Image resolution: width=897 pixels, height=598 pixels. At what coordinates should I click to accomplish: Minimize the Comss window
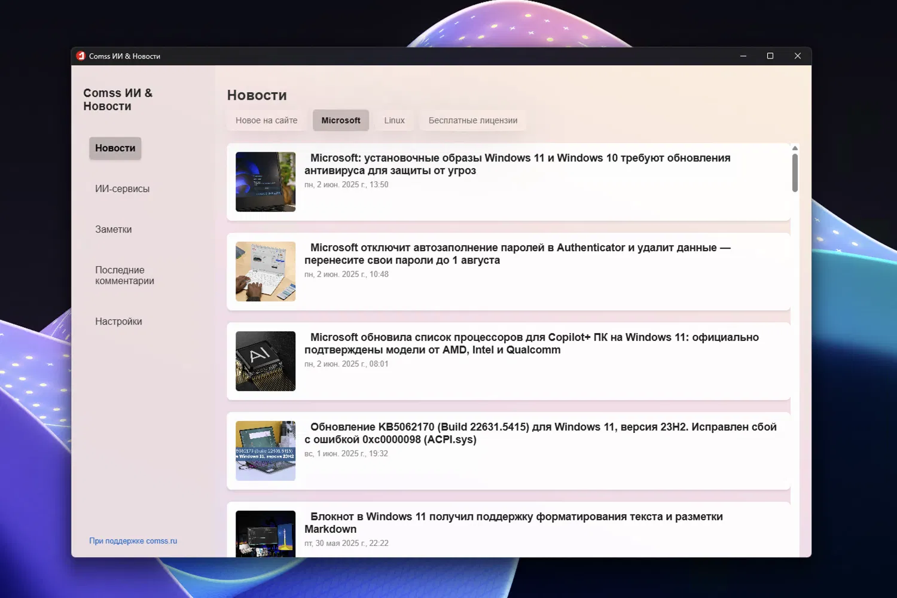point(743,56)
